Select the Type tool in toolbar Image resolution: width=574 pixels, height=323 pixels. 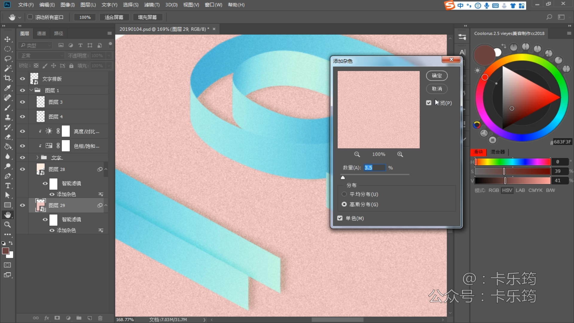point(7,186)
